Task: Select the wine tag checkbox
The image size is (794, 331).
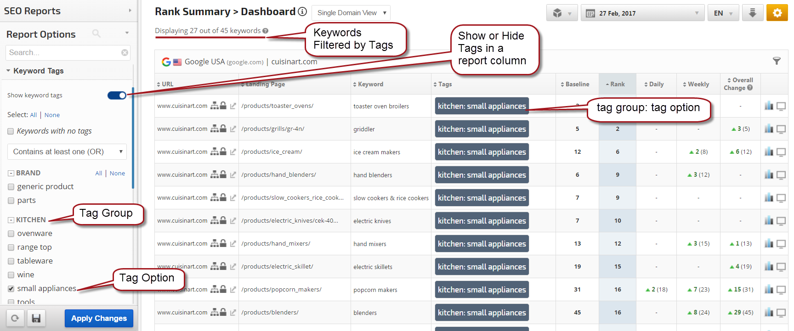Action: pyautogui.click(x=11, y=275)
